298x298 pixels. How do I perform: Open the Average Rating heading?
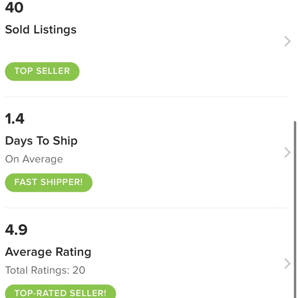(x=48, y=252)
